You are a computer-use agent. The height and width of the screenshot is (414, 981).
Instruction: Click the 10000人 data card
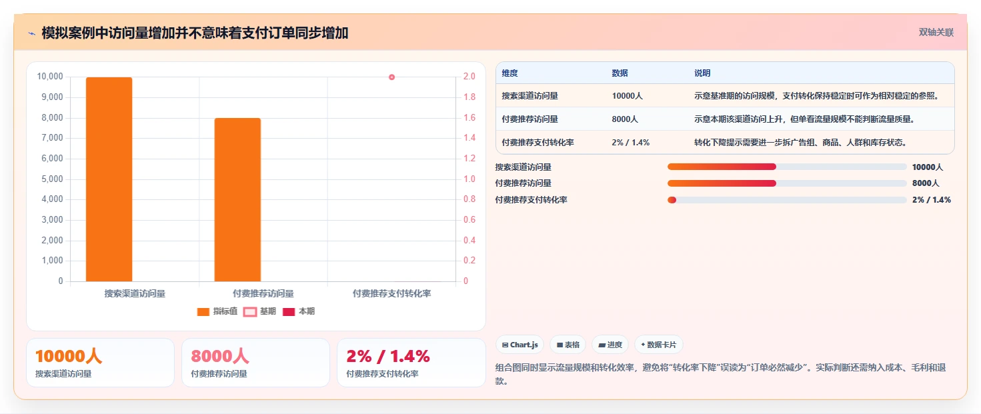(100, 363)
